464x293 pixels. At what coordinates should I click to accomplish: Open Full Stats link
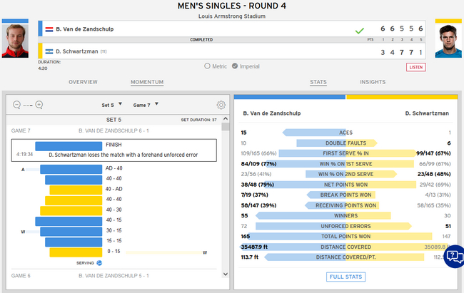tap(346, 277)
